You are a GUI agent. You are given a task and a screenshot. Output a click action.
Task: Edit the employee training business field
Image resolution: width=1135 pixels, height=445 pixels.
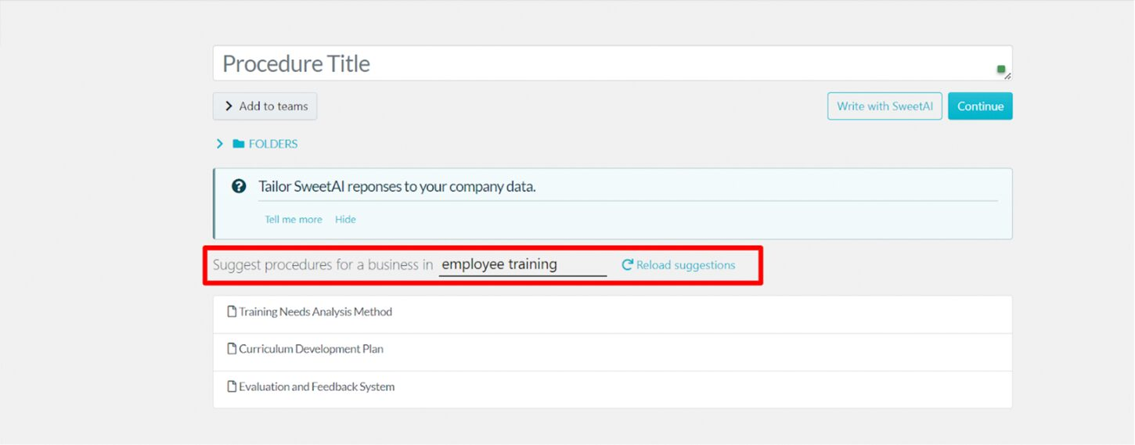522,264
